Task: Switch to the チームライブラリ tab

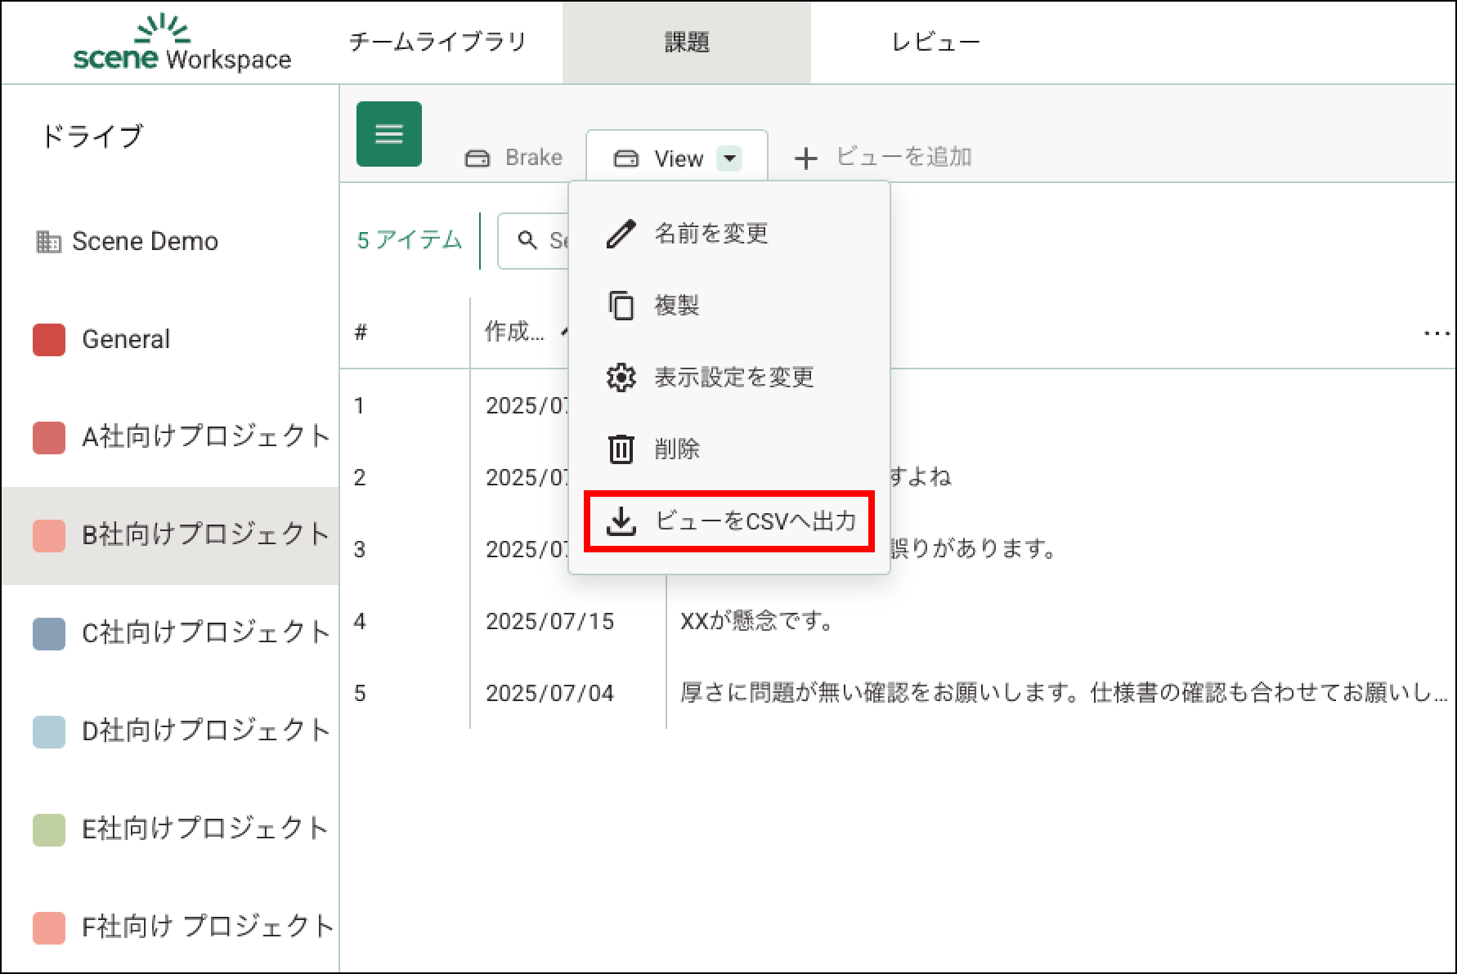Action: 437,42
